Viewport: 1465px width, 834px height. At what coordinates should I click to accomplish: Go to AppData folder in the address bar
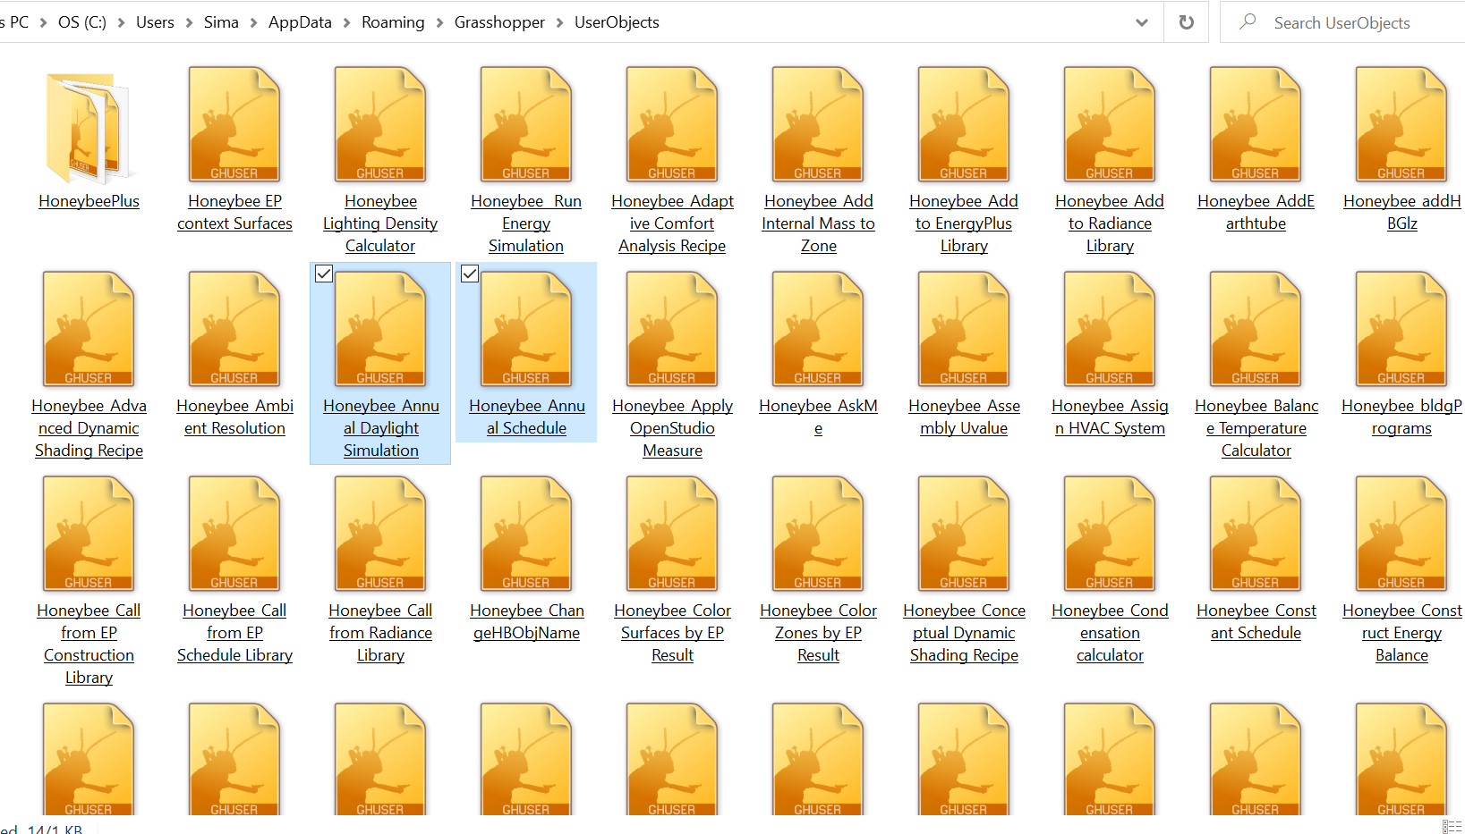(x=300, y=22)
